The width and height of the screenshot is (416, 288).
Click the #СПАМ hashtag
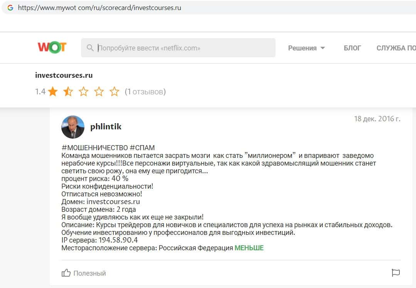coord(142,148)
